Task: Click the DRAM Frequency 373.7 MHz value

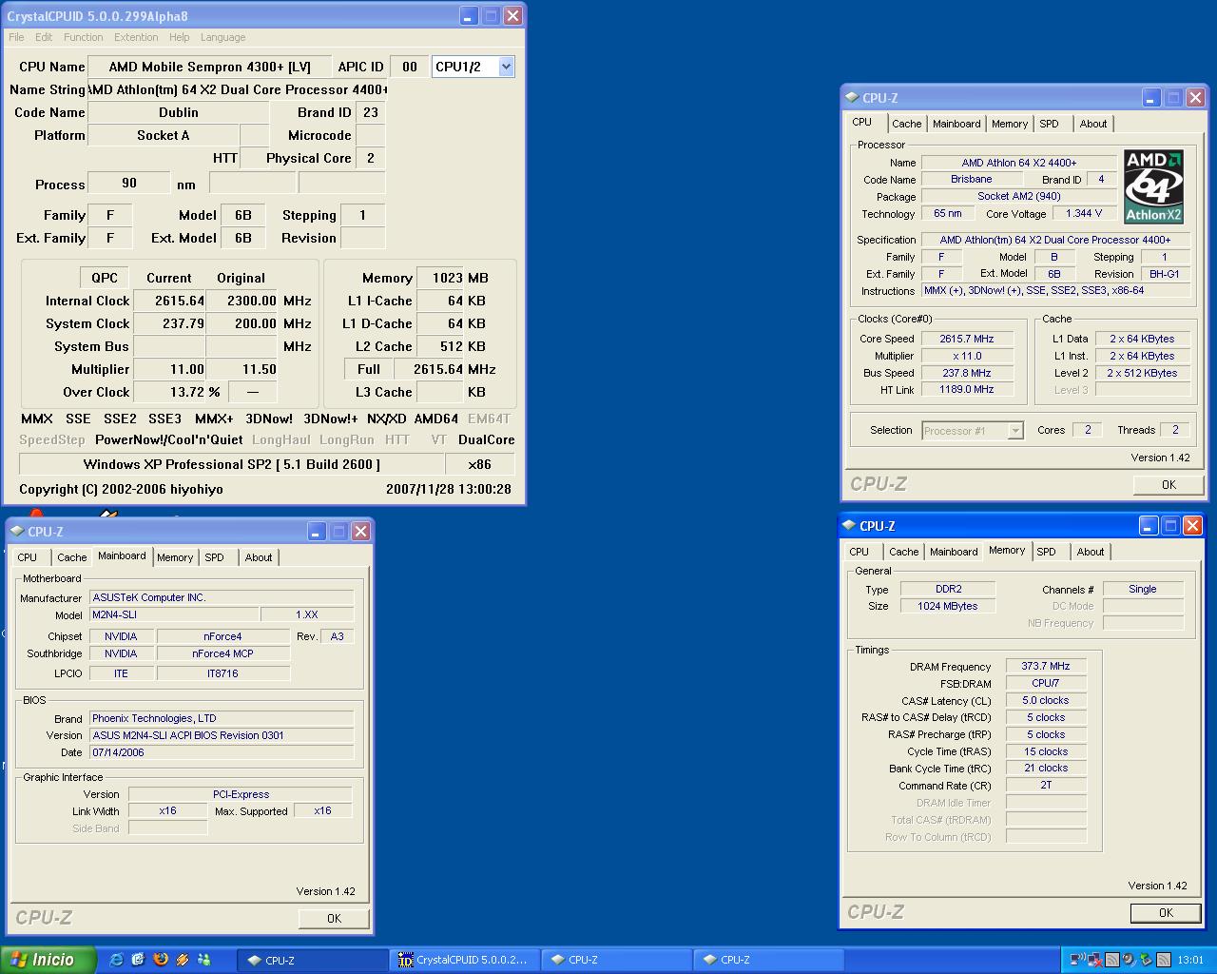Action: 1046,667
